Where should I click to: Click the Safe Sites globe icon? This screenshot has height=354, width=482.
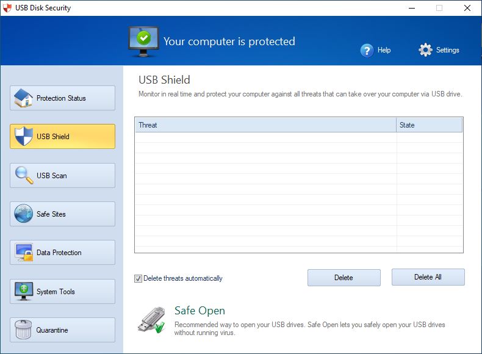[23, 214]
